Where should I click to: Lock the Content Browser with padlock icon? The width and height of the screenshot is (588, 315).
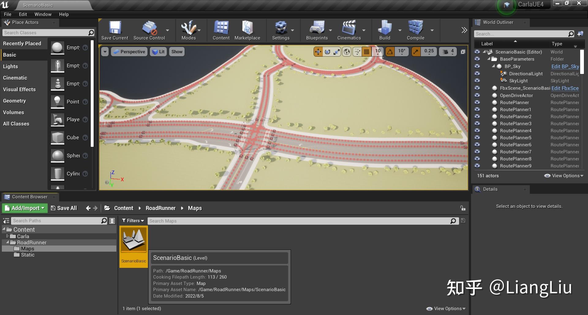point(463,208)
